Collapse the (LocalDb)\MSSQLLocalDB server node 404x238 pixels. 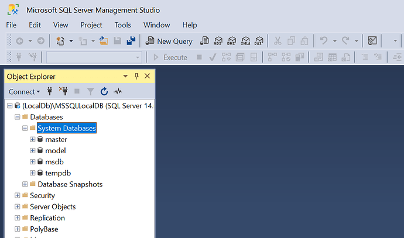(x=9, y=106)
